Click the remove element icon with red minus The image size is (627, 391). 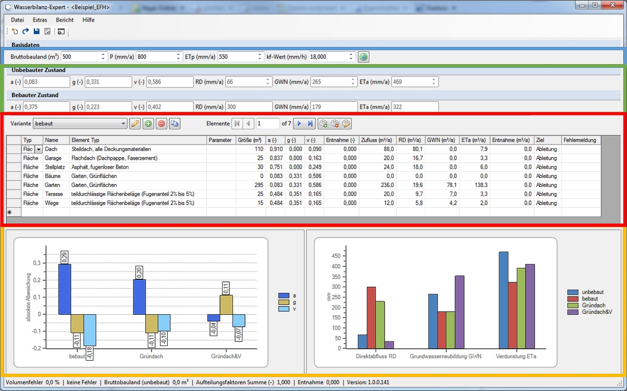point(334,124)
